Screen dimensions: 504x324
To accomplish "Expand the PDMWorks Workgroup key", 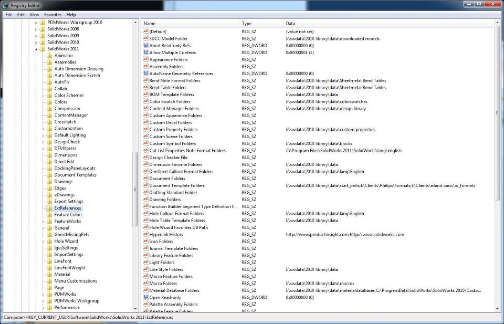I will pos(43,301).
